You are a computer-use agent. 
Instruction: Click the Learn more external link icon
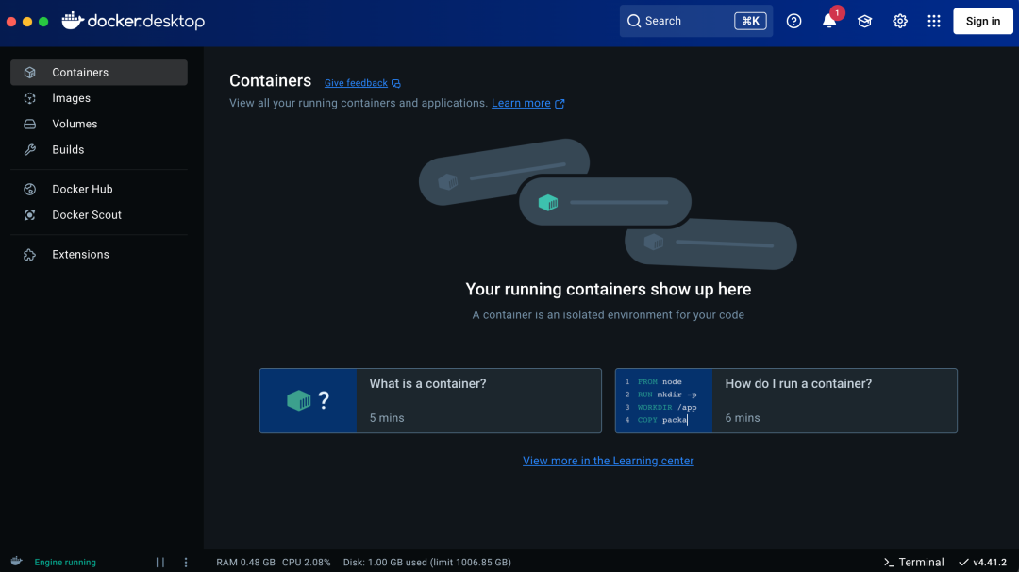point(560,103)
